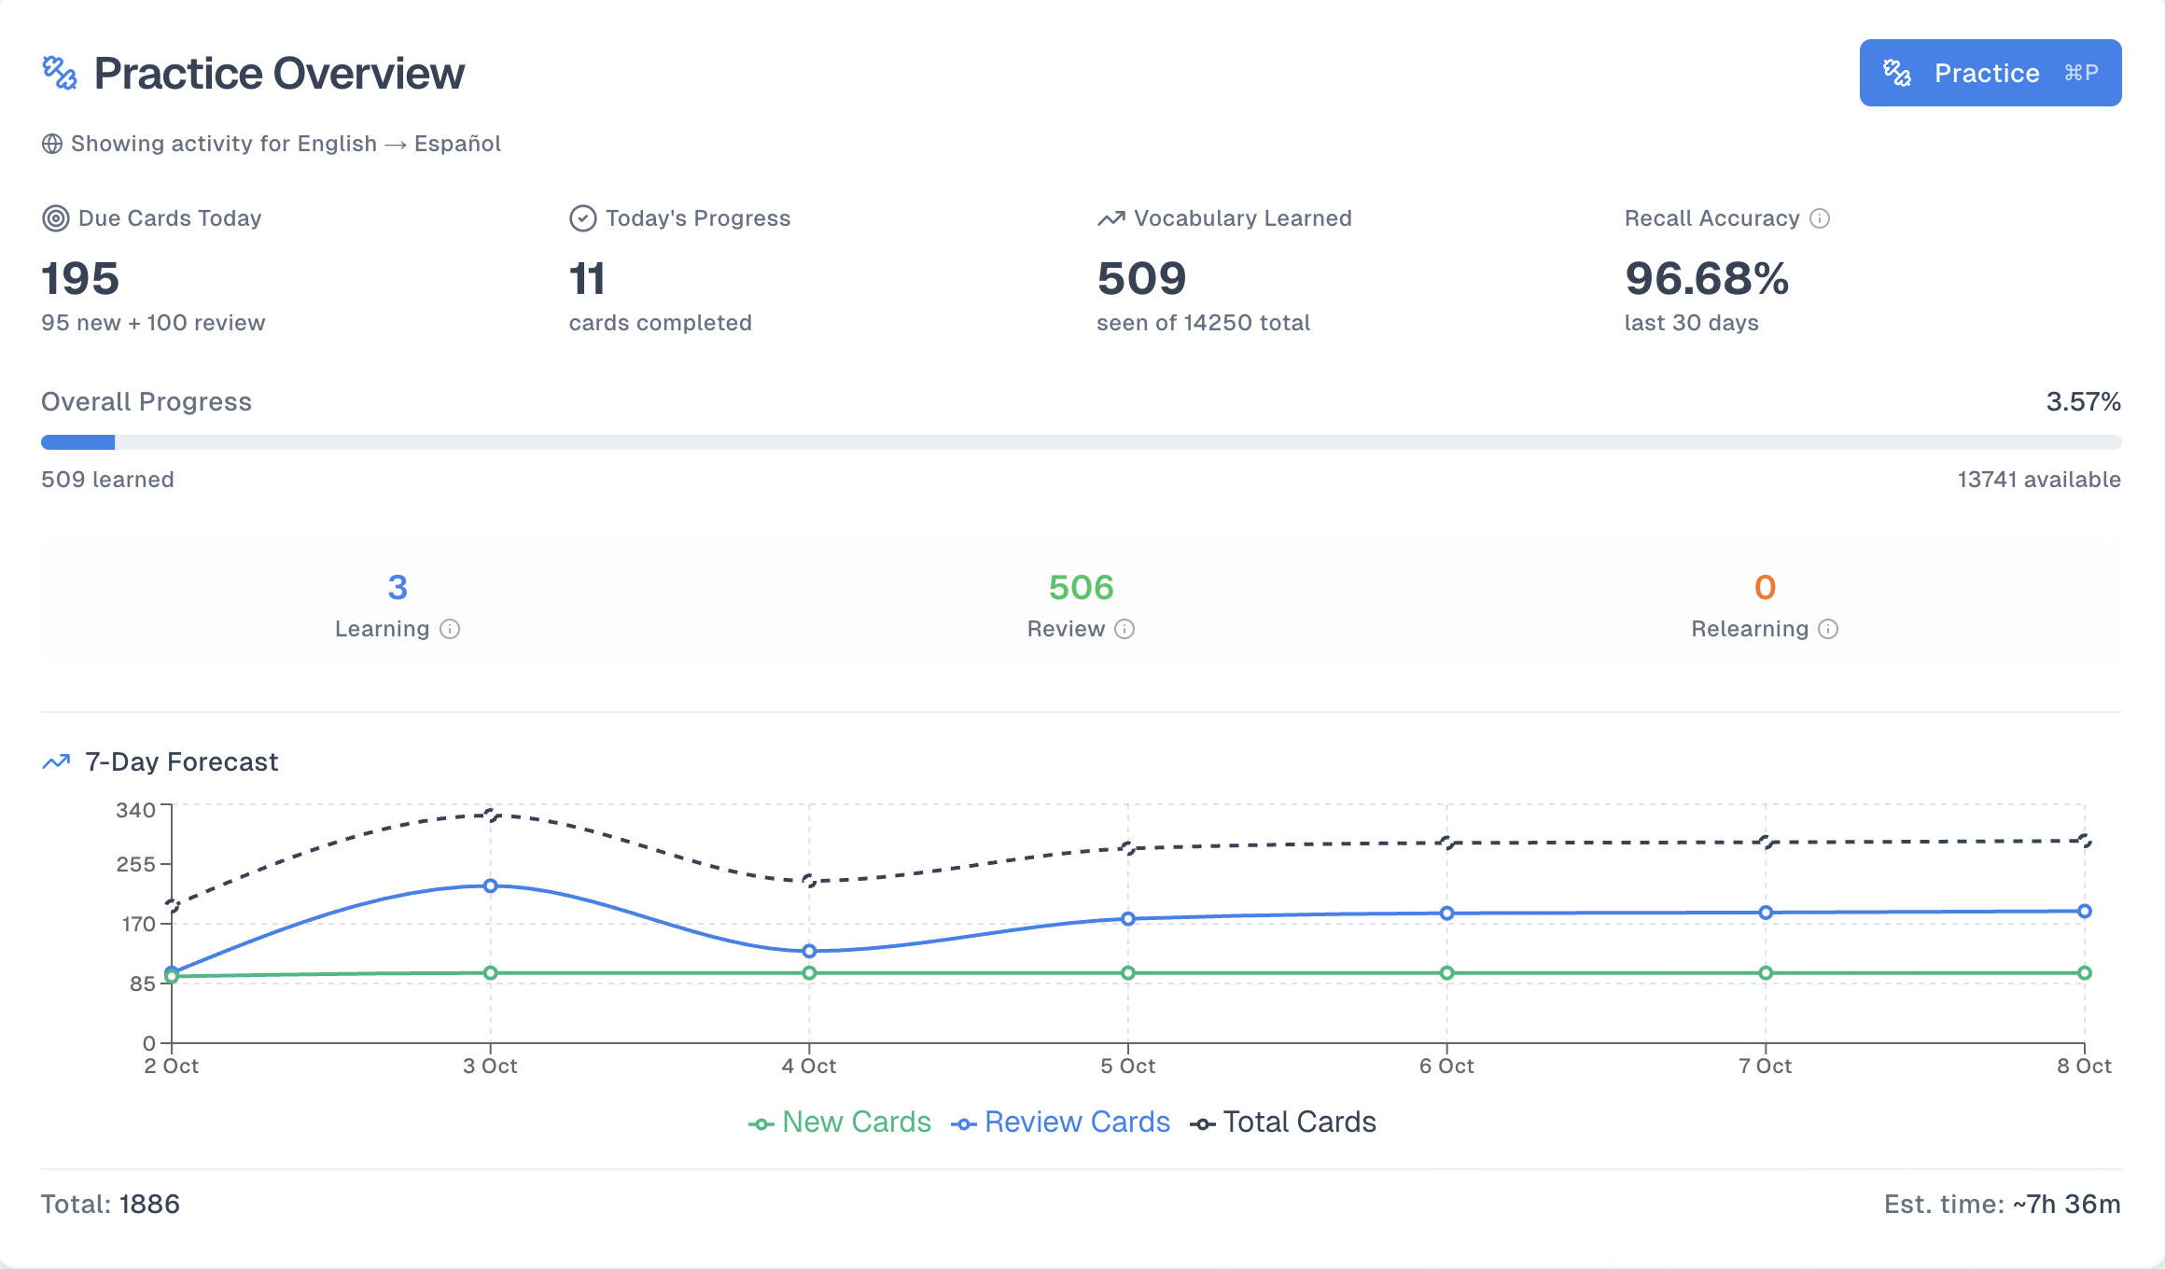
Task: Click the info icon next to Relearning
Action: pyautogui.click(x=1826, y=629)
